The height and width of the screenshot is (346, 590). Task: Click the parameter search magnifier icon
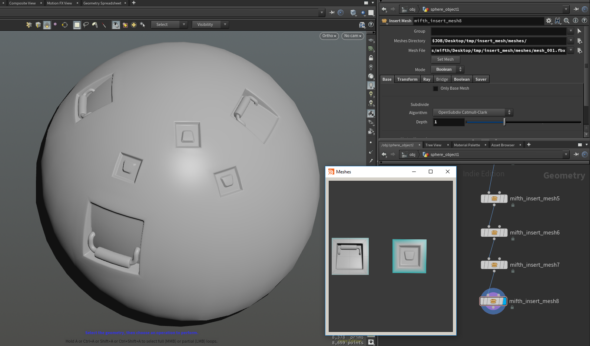tap(566, 21)
